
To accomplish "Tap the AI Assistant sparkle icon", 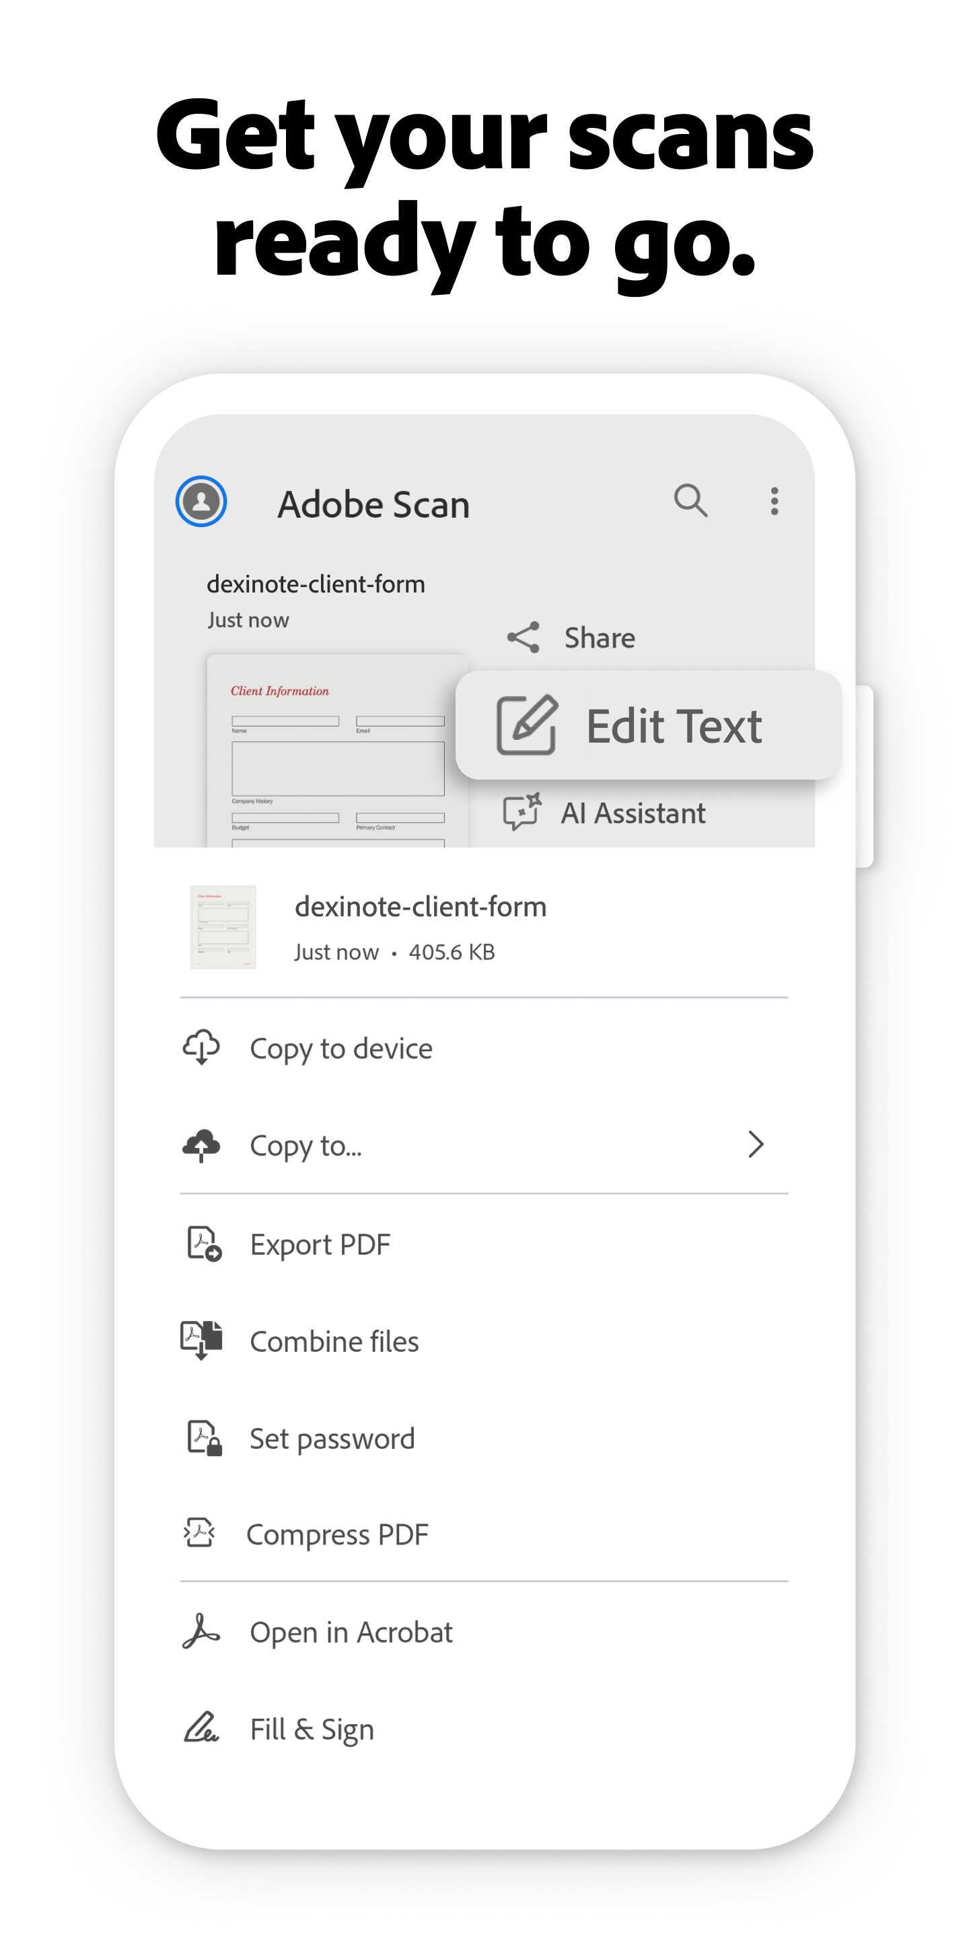I will point(522,812).
